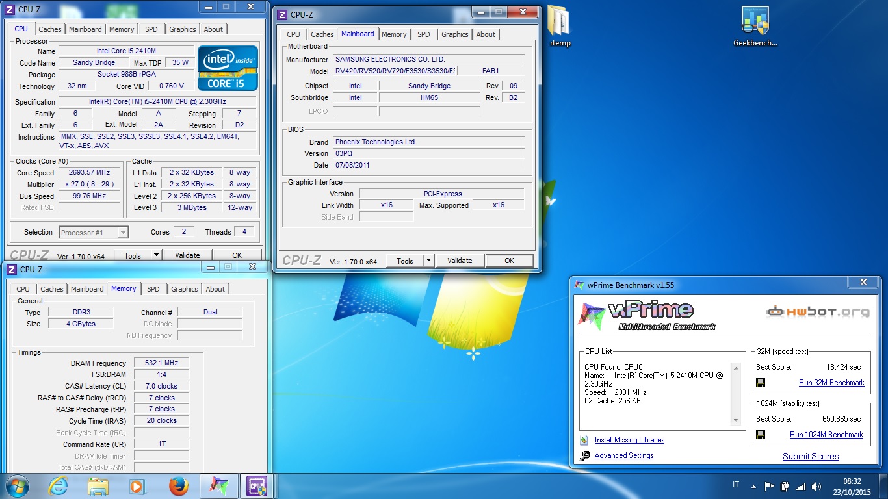
Task: Click the IT language indicator in the taskbar
Action: (736, 485)
